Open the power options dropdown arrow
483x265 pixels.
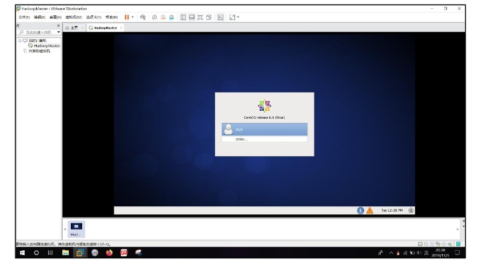pos(133,17)
